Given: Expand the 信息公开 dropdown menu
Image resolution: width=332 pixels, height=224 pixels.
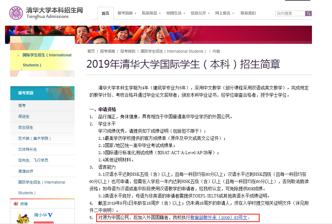Looking at the screenshot, I should tap(200, 13).
